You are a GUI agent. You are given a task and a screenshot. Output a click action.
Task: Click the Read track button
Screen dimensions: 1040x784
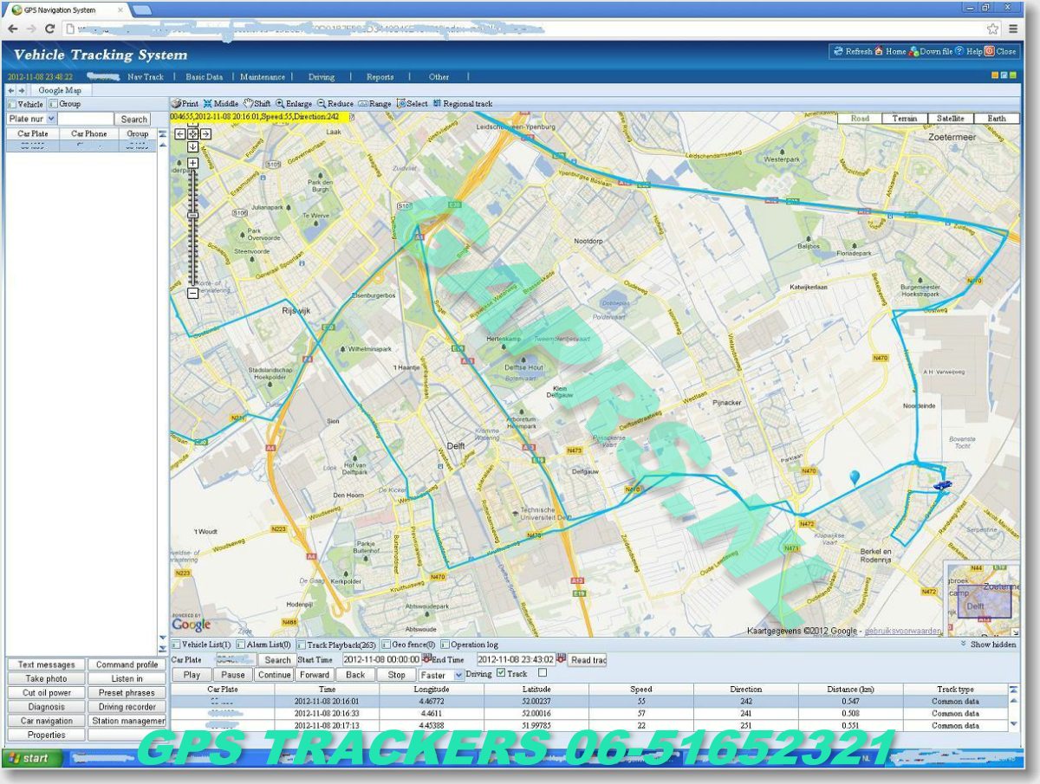588,660
